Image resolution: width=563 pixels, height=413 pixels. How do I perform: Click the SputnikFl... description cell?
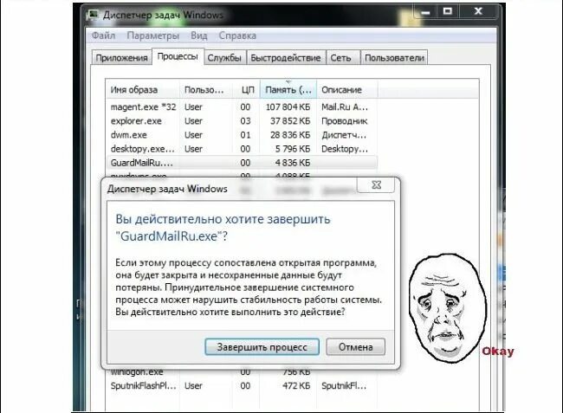coord(344,386)
